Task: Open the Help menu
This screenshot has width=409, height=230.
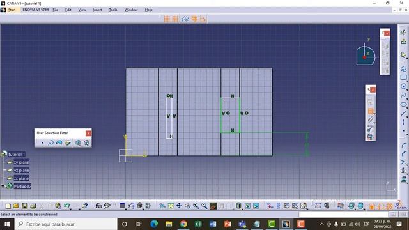Action: point(148,10)
